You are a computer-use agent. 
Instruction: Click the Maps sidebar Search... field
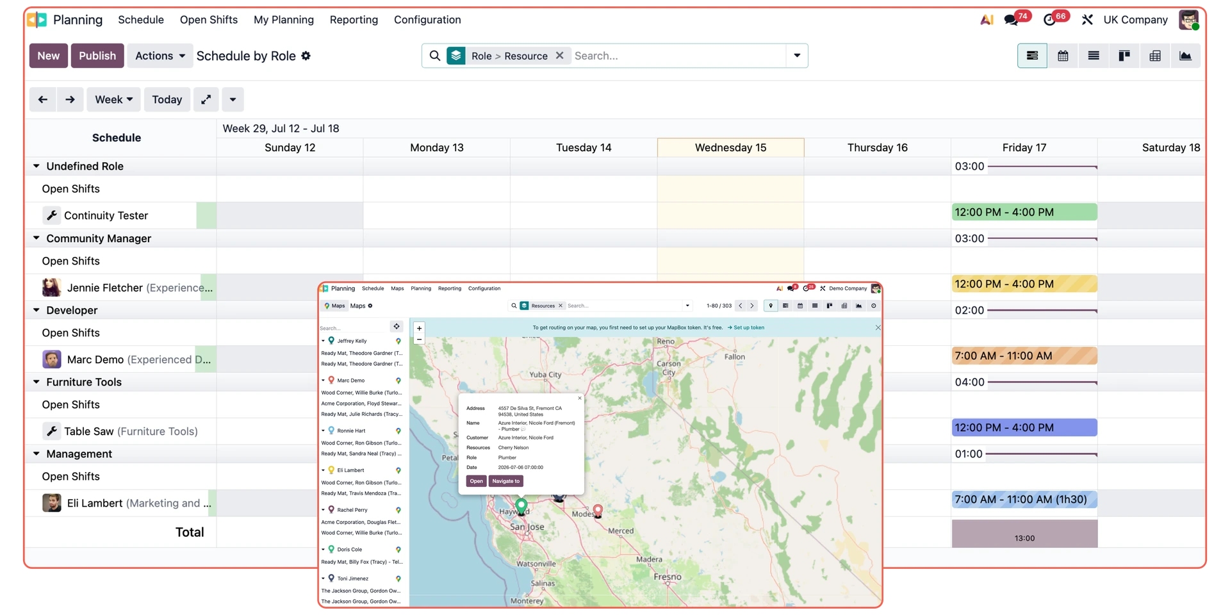[x=354, y=327]
